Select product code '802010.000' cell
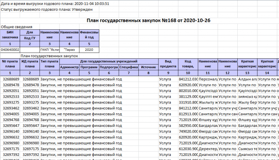The width and height of the screenshot is (279, 160). click(188, 91)
